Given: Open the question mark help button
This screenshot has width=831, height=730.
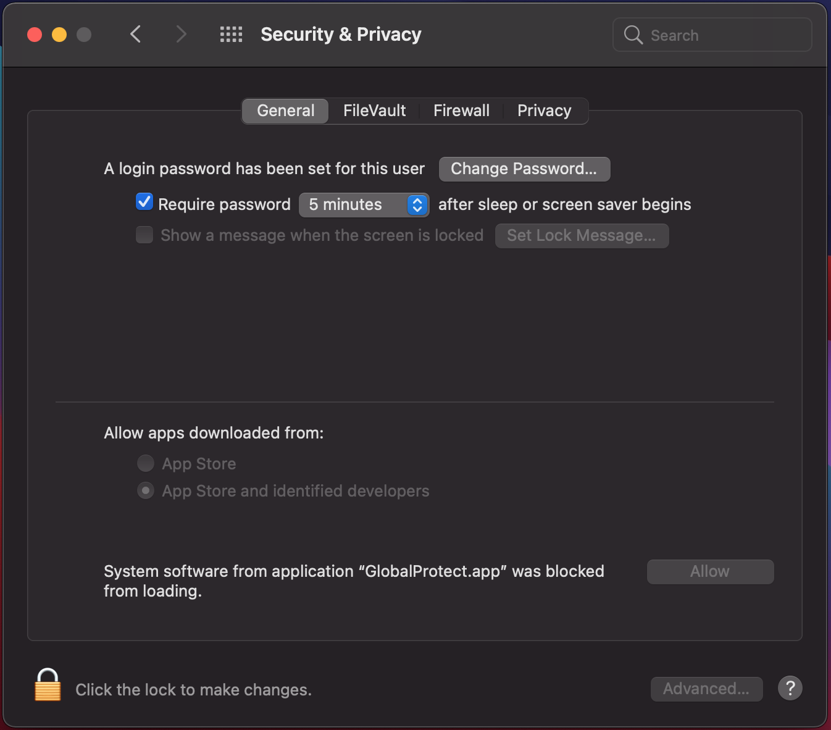Looking at the screenshot, I should click(790, 688).
